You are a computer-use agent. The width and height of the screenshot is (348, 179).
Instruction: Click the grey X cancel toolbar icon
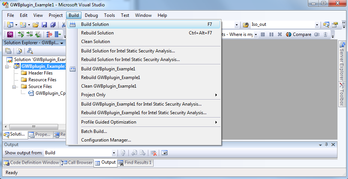click(280, 34)
